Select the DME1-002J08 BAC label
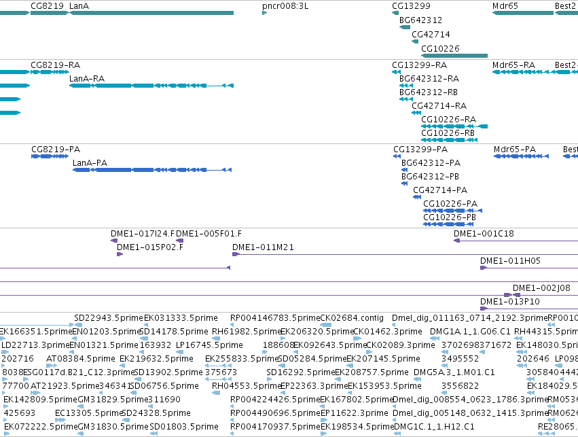 click(541, 288)
